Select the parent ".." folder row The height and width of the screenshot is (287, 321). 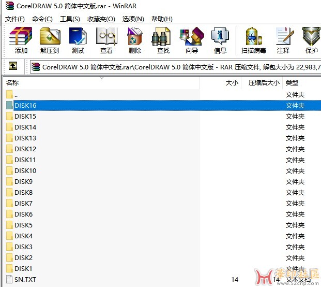click(x=162, y=95)
